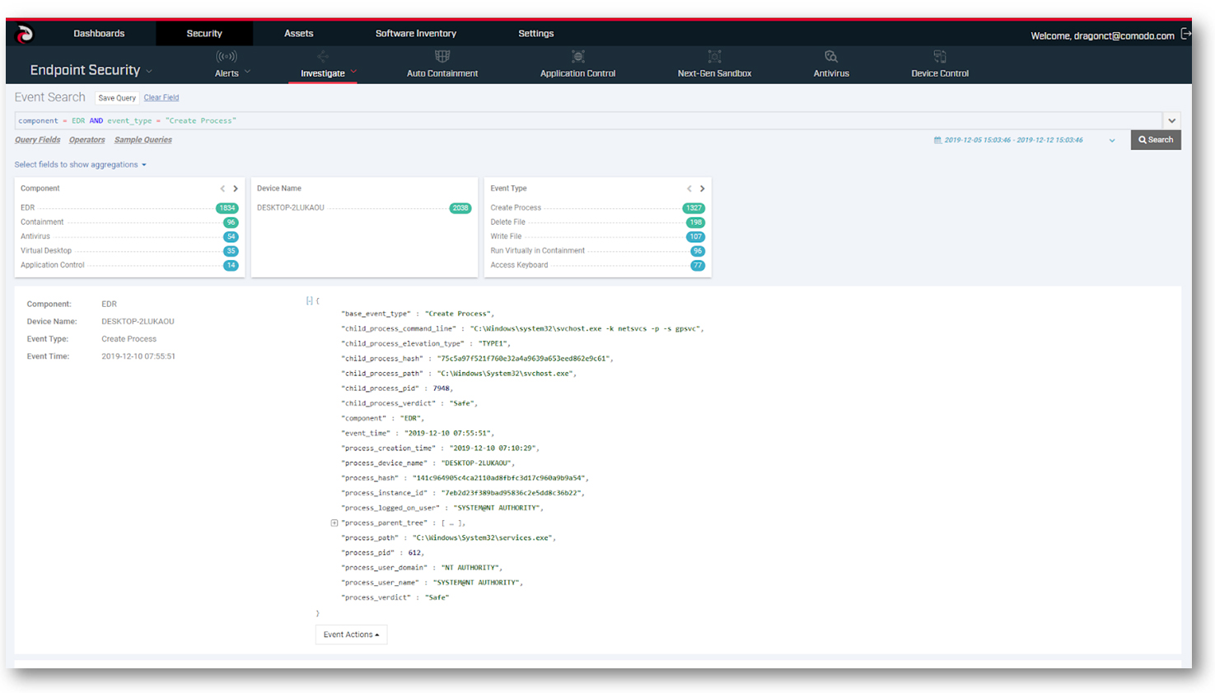Select the Delete File event type row
The width and height of the screenshot is (1215, 693).
[x=597, y=222]
